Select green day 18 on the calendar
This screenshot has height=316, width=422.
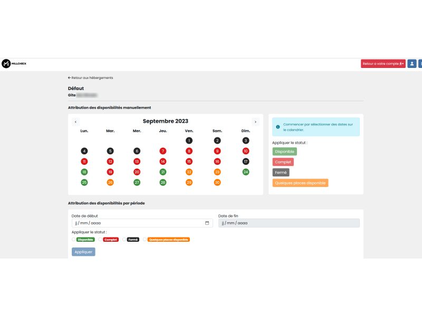(84, 172)
